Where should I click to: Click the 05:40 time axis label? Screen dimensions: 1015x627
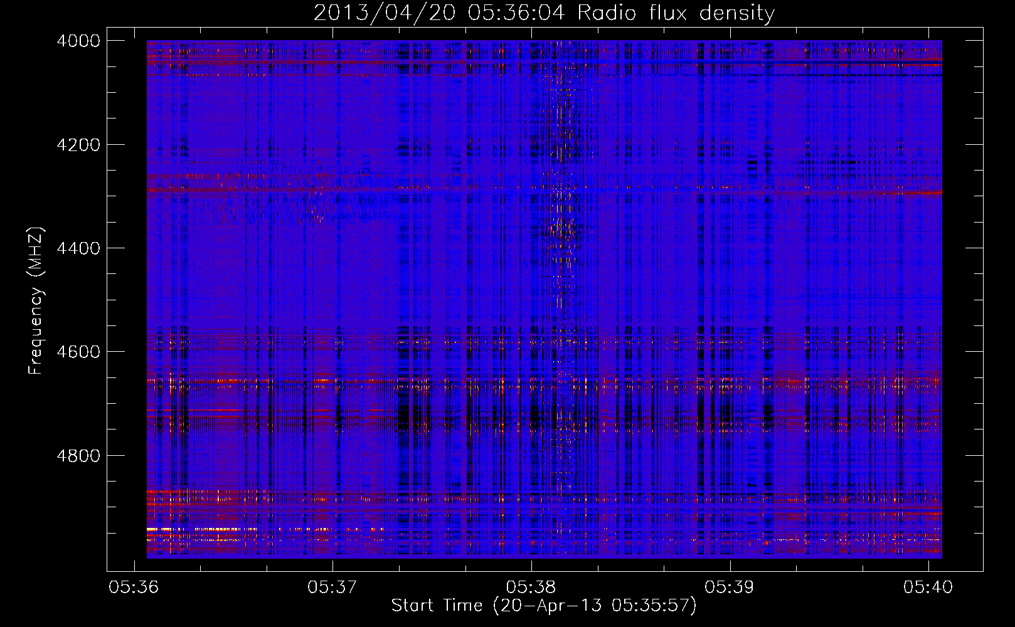pos(928,587)
